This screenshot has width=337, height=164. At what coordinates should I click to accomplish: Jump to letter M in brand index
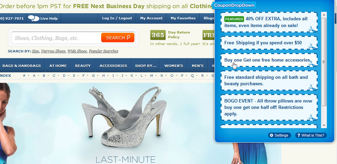point(151,76)
